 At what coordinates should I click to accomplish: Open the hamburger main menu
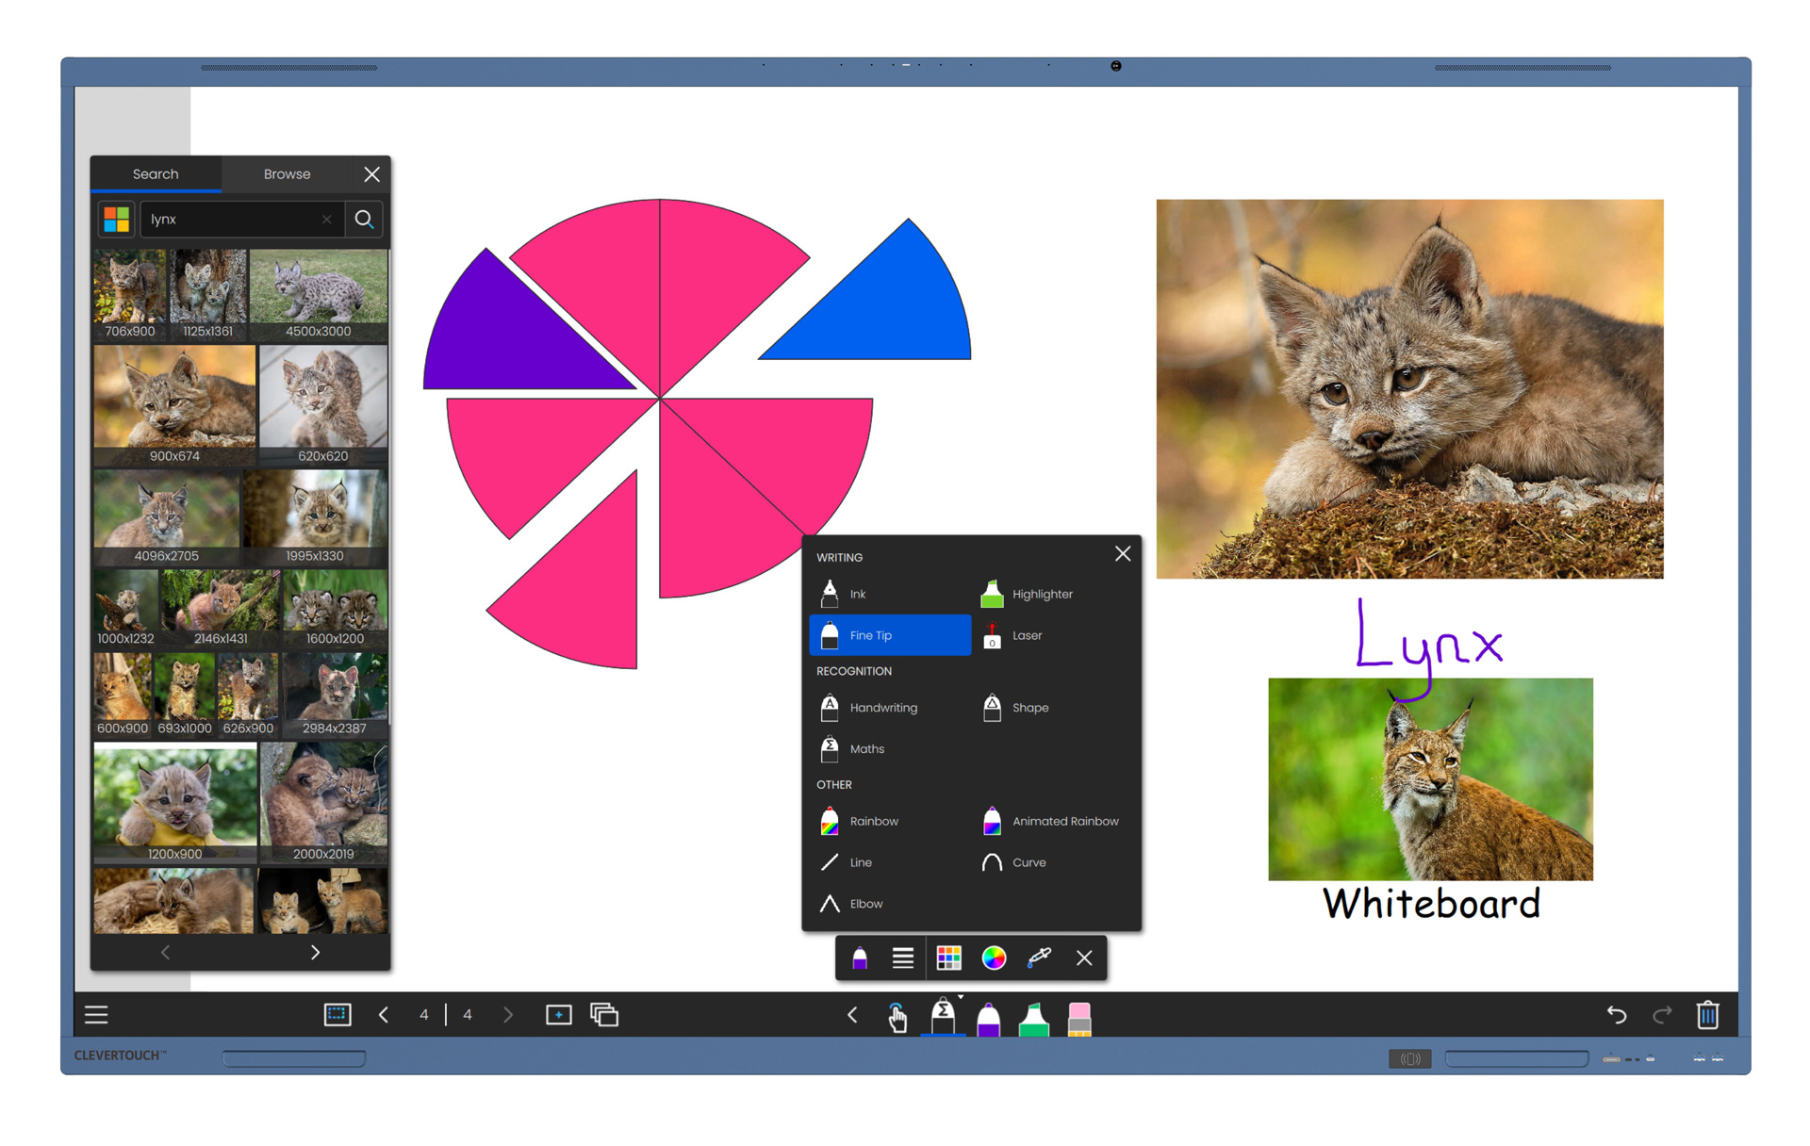coord(96,1014)
